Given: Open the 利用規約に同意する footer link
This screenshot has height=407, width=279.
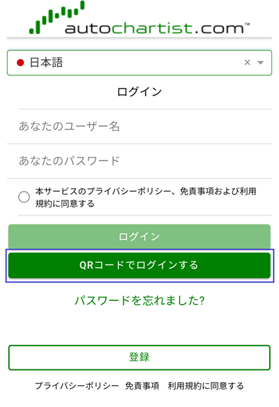Looking at the screenshot, I should click(x=206, y=385).
